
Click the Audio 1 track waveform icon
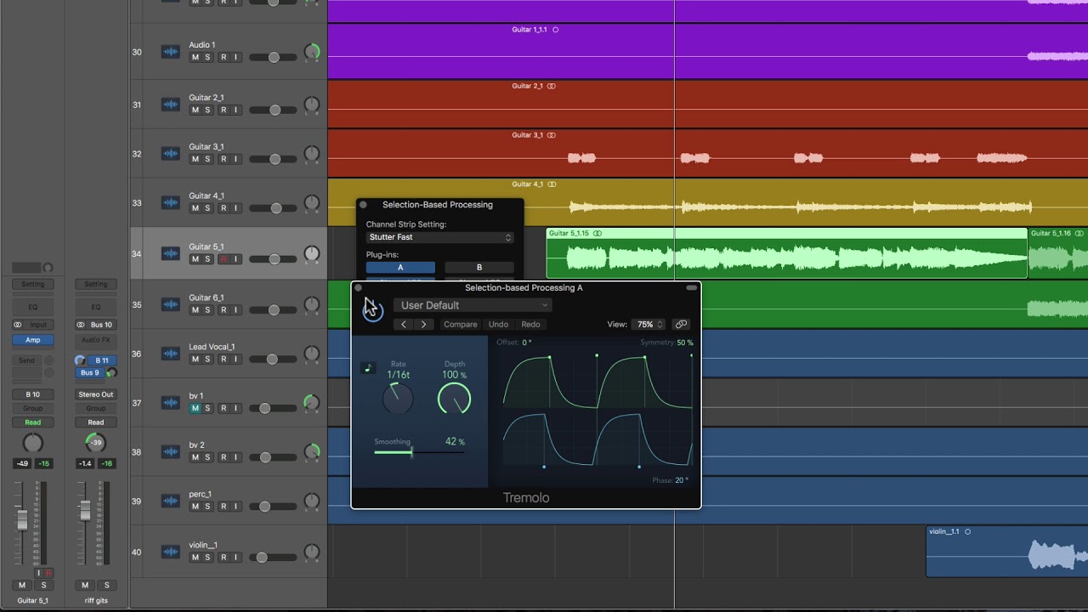click(171, 52)
